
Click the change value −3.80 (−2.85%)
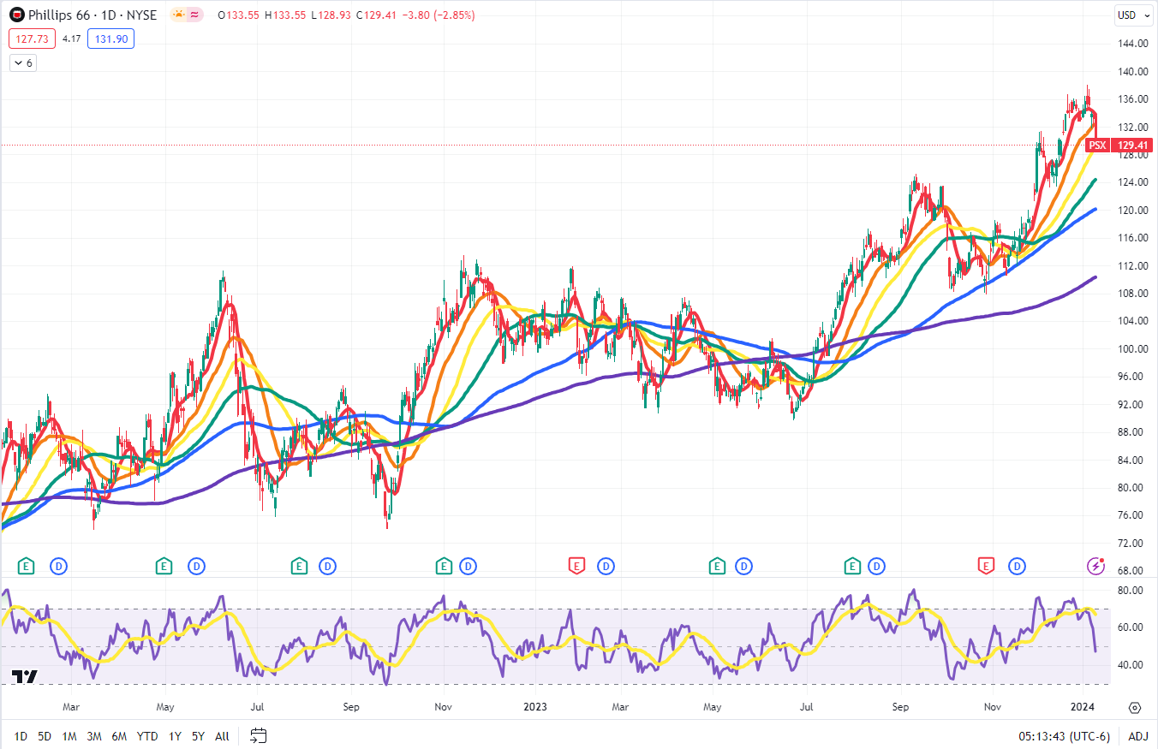(x=440, y=15)
